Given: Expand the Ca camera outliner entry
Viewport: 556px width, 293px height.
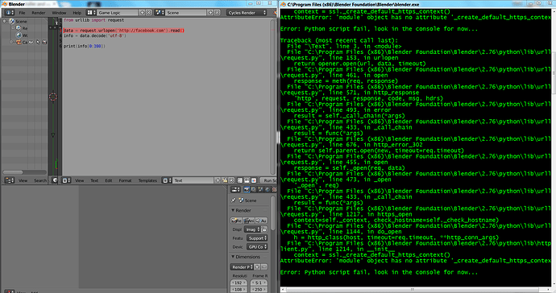Looking at the screenshot, I should (12, 42).
